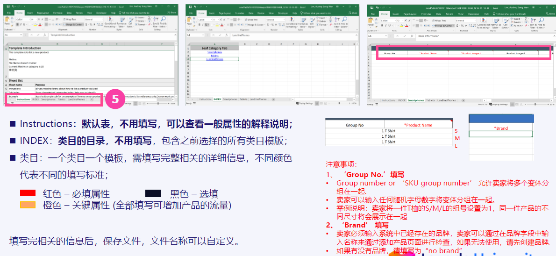Select Smartphones sheet tab in left Excel window
This screenshot has width=556, height=256.
(48, 100)
